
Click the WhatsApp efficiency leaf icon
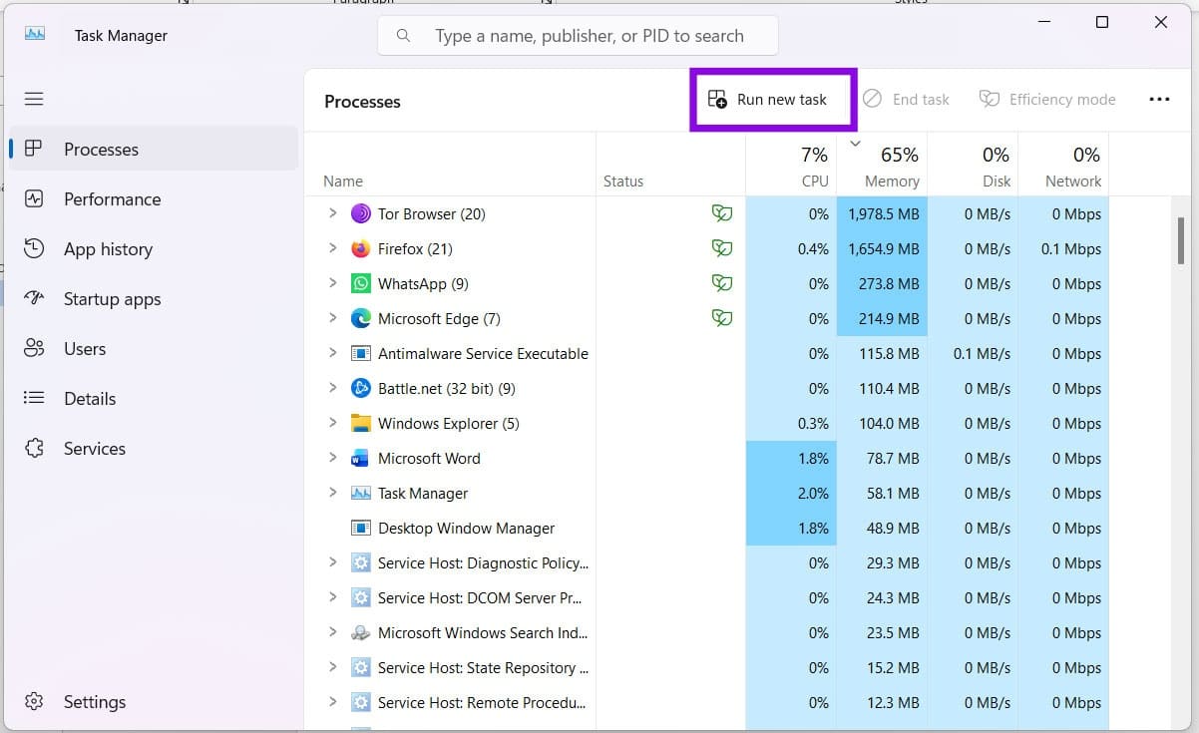pyautogui.click(x=721, y=283)
